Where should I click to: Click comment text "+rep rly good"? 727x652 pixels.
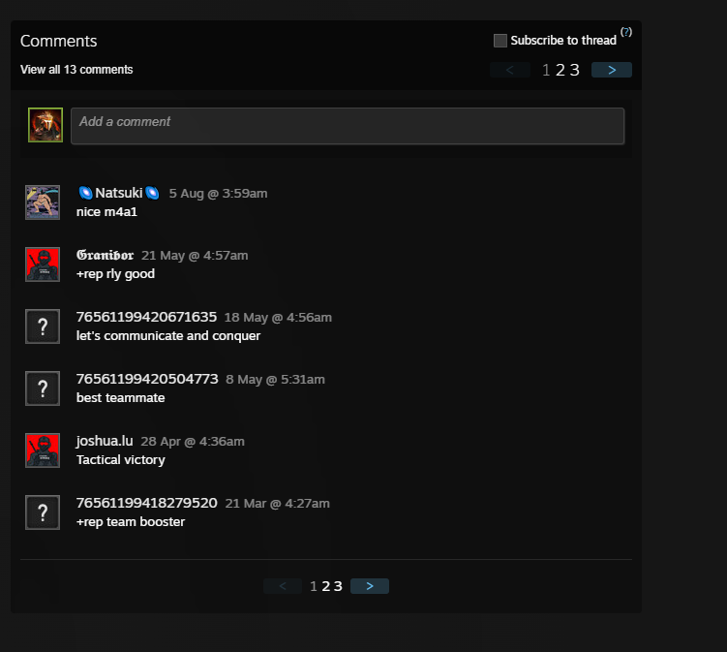[x=115, y=274]
